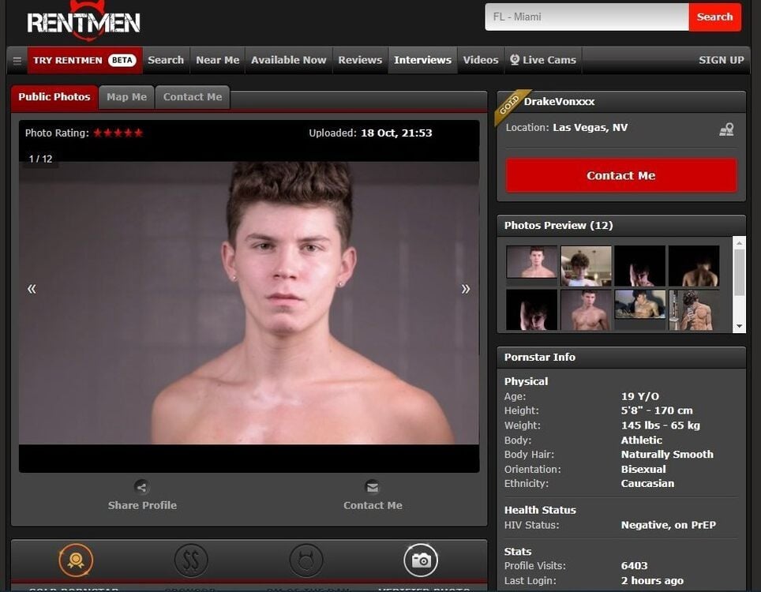Click the SIGN UP link
This screenshot has width=761, height=592.
tap(721, 60)
